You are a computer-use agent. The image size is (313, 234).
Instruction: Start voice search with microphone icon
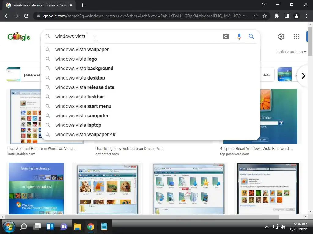point(239,37)
